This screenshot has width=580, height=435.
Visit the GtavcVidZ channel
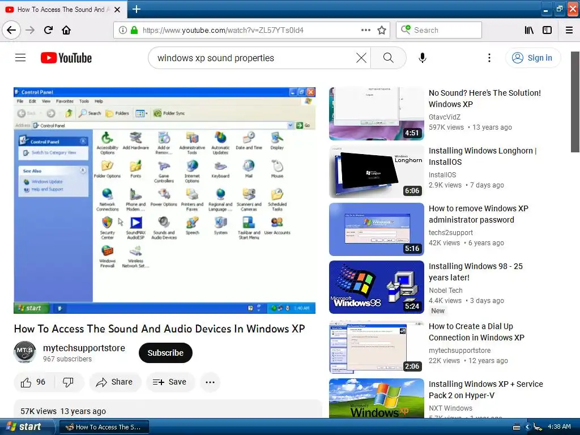445,117
